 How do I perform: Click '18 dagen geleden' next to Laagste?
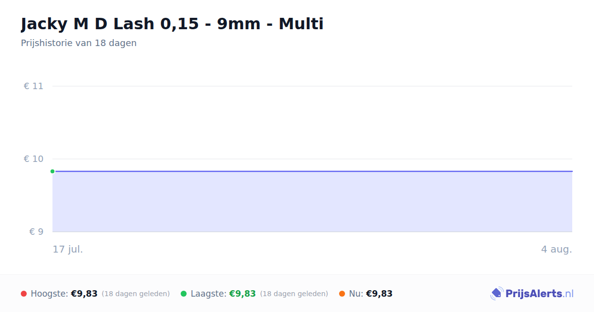click(294, 294)
